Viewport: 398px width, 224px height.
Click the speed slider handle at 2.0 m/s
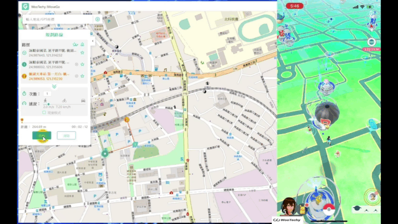point(48,104)
